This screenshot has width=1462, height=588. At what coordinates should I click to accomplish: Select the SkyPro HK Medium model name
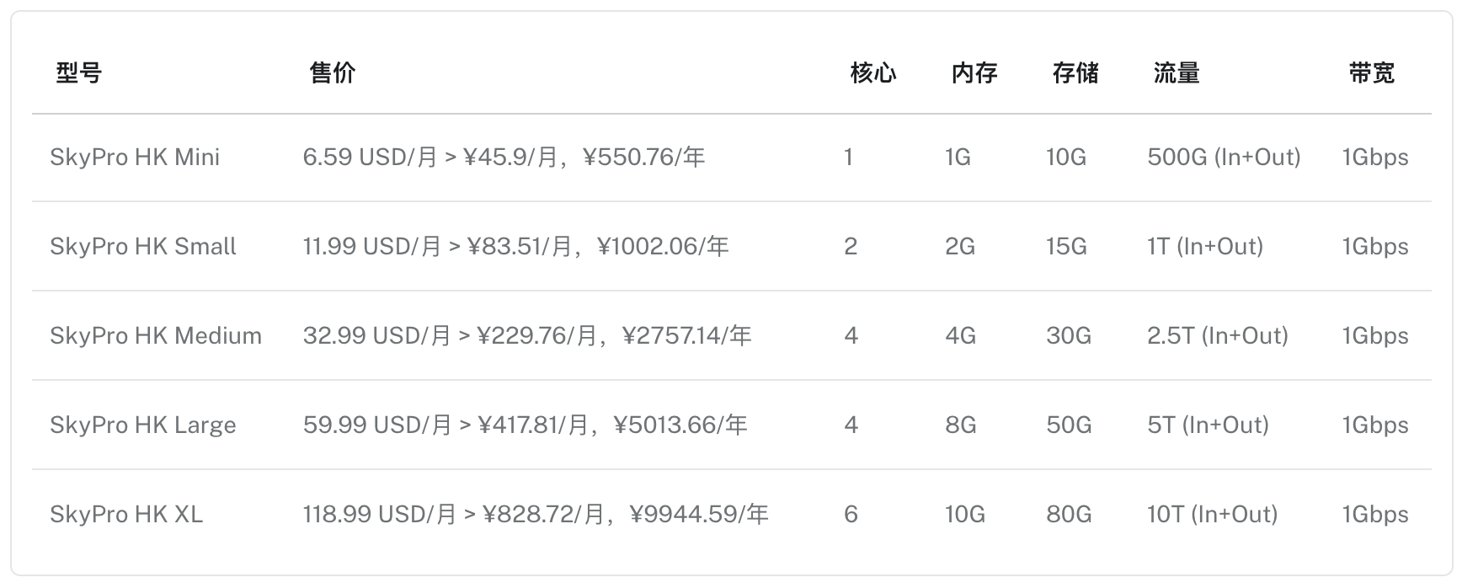coord(156,336)
